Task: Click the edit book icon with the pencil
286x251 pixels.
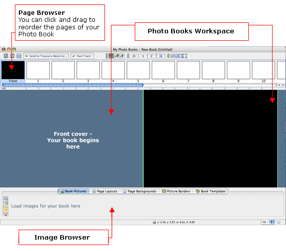Action: [x=12, y=56]
